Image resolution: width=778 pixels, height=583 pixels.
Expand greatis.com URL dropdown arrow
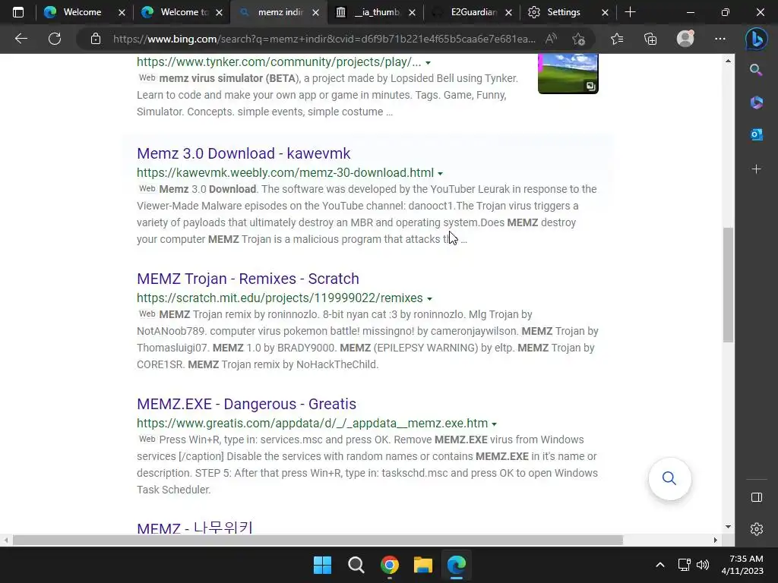(x=494, y=424)
